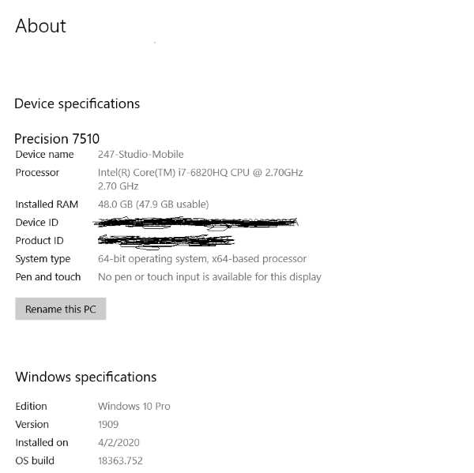
Task: Click the 48.0 GB installed RAM value
Action: 153,205
